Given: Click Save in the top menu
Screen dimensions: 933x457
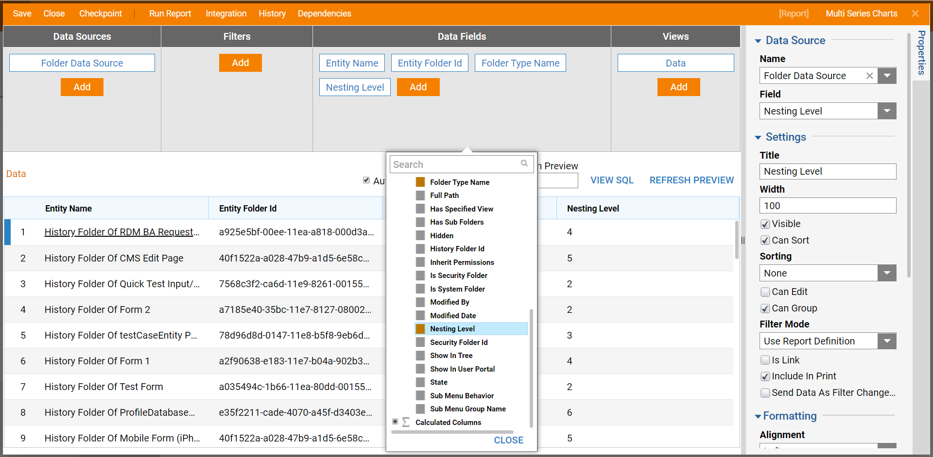Looking at the screenshot, I should pos(22,14).
